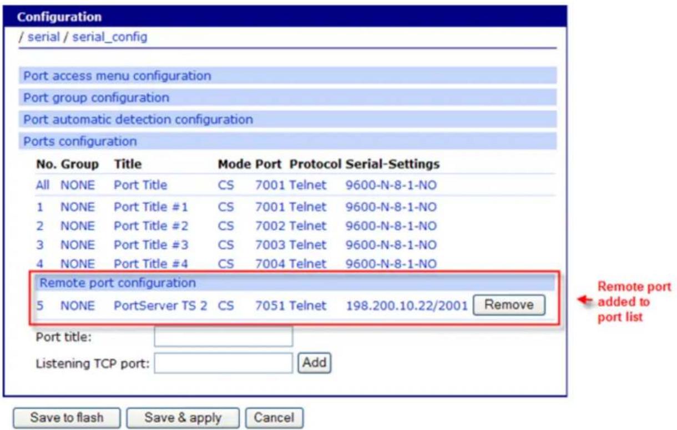Click the Save & apply button
Viewport: 677px width, 430px height.
click(x=183, y=417)
